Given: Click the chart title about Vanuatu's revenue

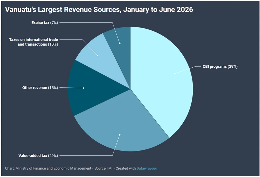Looking at the screenshot, I should (99, 9).
